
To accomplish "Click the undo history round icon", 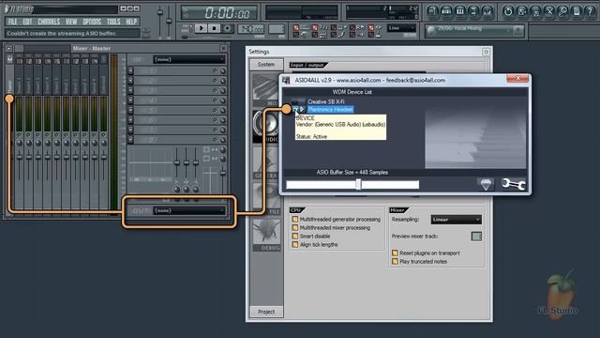I will pos(508,11).
